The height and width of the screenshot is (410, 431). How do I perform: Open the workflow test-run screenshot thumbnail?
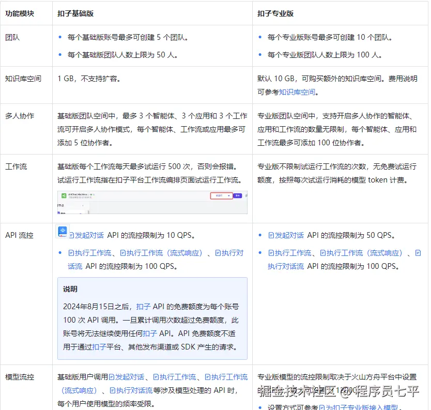pos(152,202)
